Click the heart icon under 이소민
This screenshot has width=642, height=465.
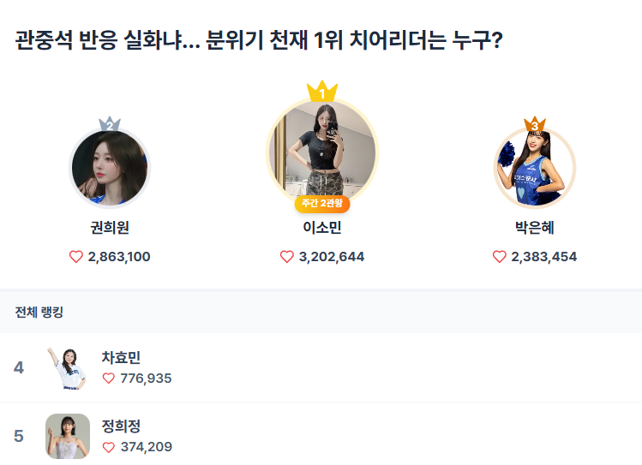click(287, 257)
